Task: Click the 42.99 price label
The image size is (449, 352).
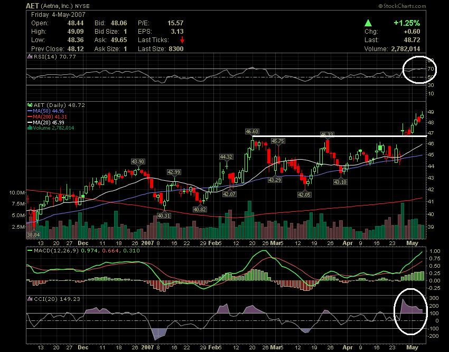Action: click(x=174, y=172)
